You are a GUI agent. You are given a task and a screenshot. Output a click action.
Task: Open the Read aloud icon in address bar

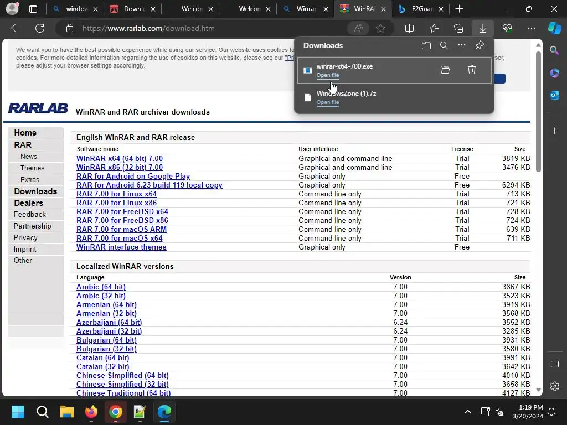coord(358,28)
